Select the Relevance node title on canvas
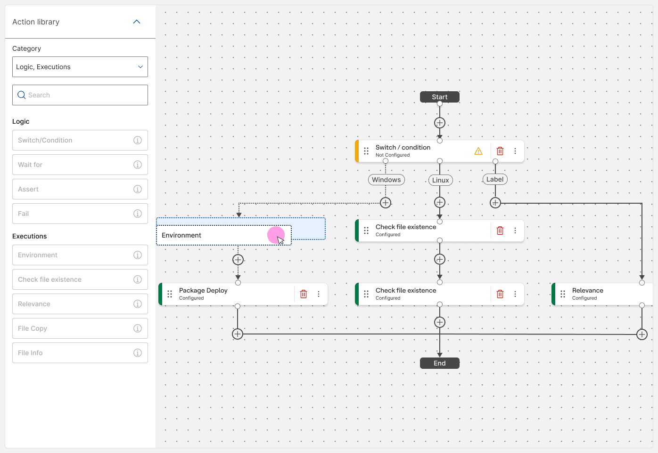Viewport: 658px width, 453px height. [588, 290]
